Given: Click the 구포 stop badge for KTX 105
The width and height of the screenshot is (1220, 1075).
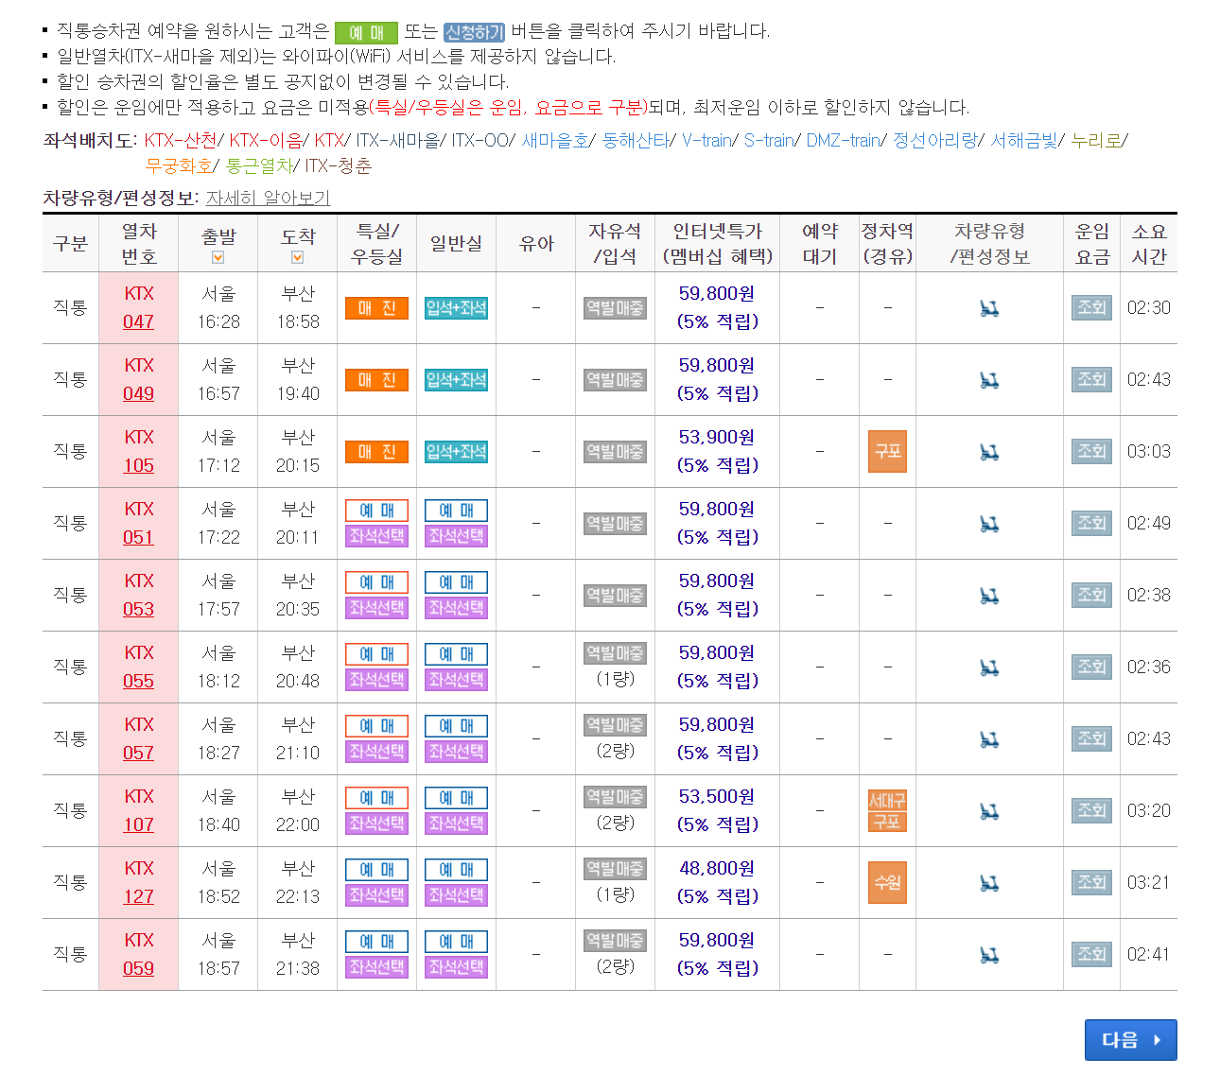Looking at the screenshot, I should click(886, 452).
